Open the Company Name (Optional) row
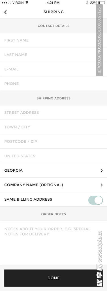The height and width of the screenshot is (291, 107). 53,185
